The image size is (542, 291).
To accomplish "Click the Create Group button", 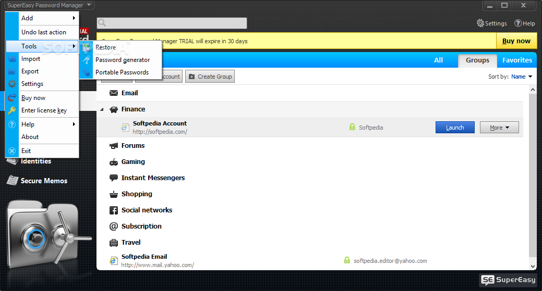I will tap(210, 77).
